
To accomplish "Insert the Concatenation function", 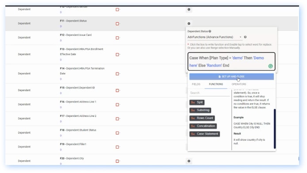I will [203, 126].
